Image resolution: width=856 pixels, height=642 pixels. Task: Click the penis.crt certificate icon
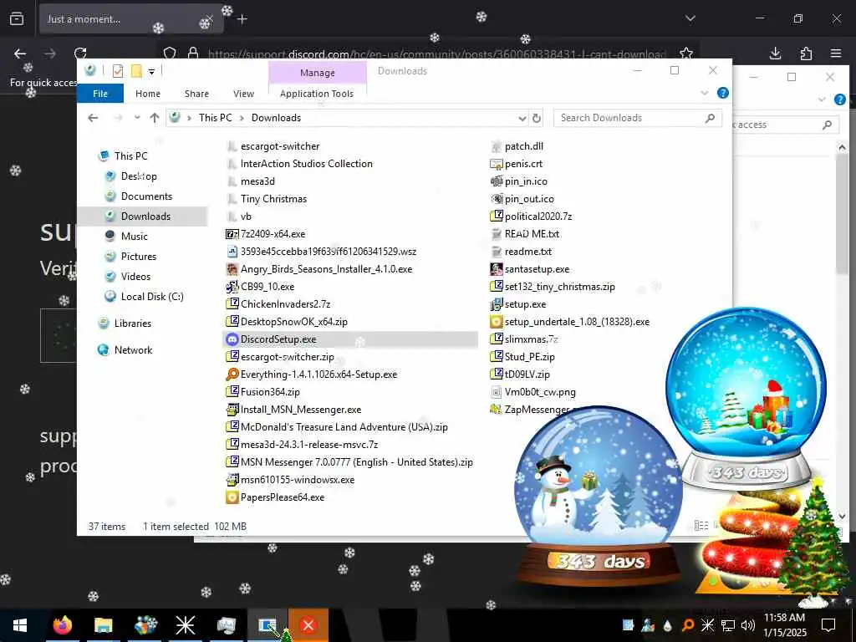tap(497, 163)
